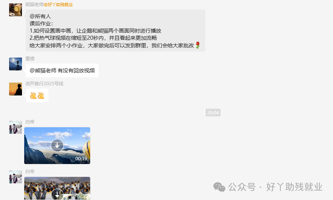Viewport: 333px width, 200px height.
Task: Click the sunset silhouette avatar of 动开就行2025号线
Action: coord(16,89)
